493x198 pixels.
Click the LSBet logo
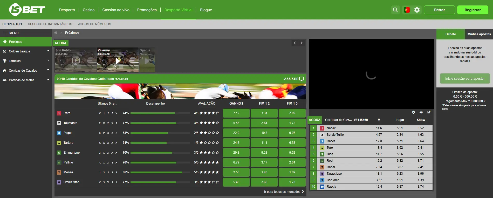click(27, 10)
